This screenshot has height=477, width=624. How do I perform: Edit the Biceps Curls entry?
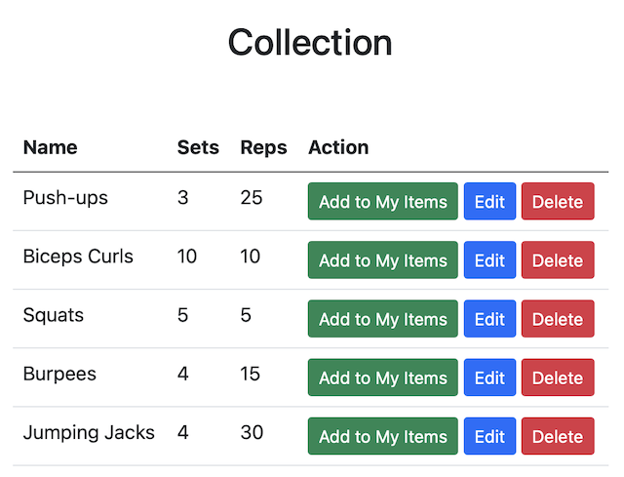coord(489,260)
